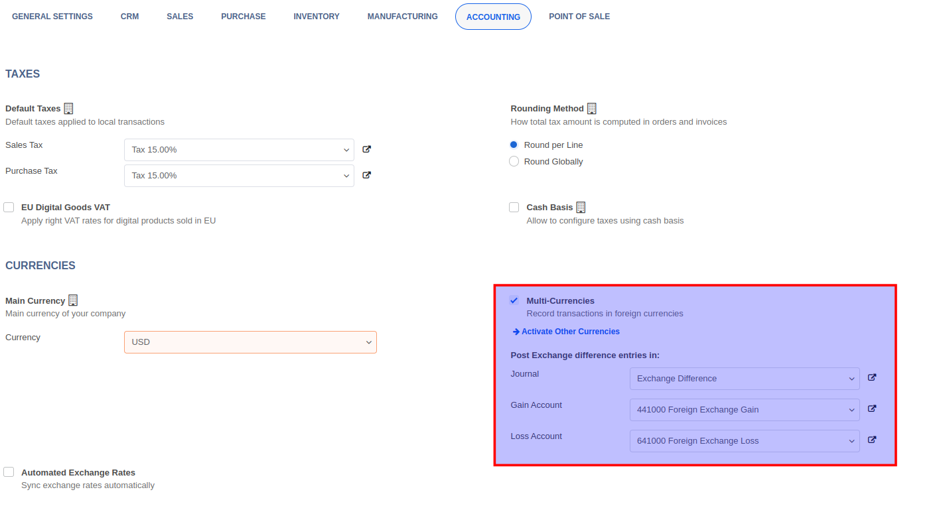
Task: Click company icon beside Rounding Method
Action: pos(592,108)
